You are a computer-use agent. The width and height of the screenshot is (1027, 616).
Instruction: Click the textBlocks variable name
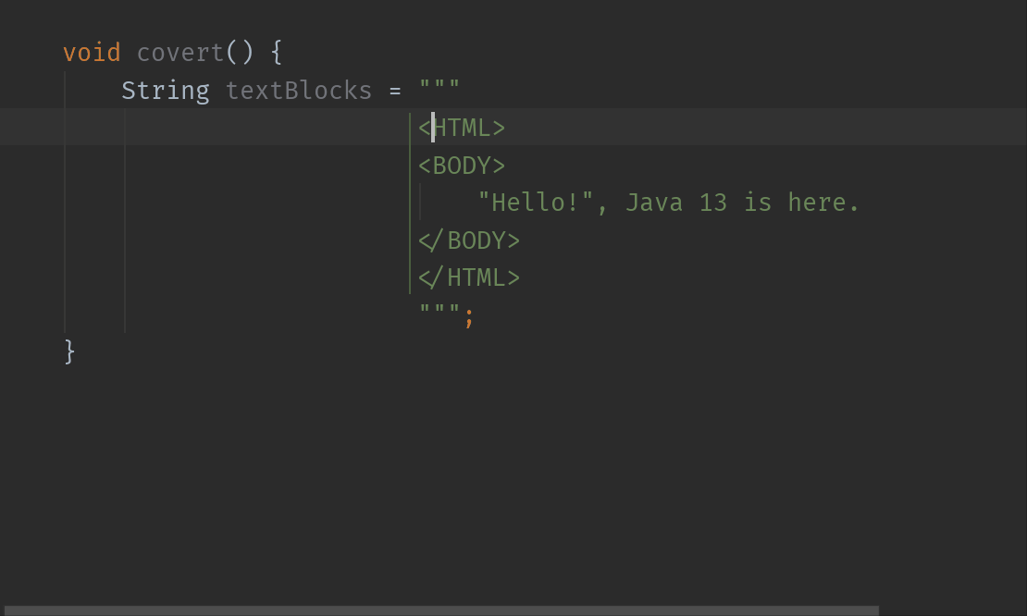tap(298, 90)
